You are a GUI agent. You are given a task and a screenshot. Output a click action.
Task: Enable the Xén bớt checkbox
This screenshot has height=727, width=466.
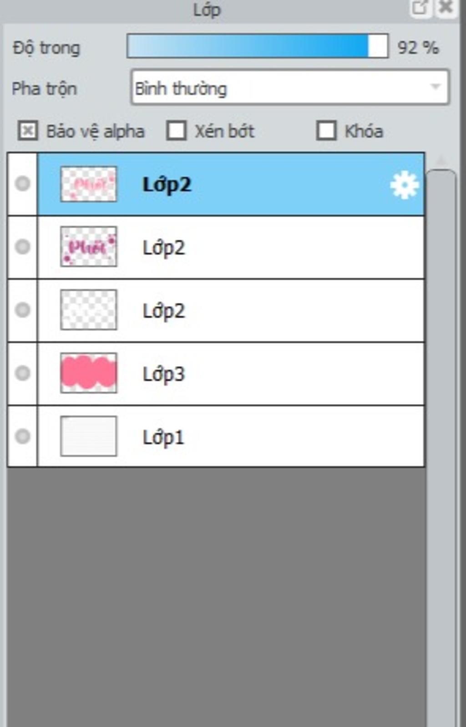[177, 131]
